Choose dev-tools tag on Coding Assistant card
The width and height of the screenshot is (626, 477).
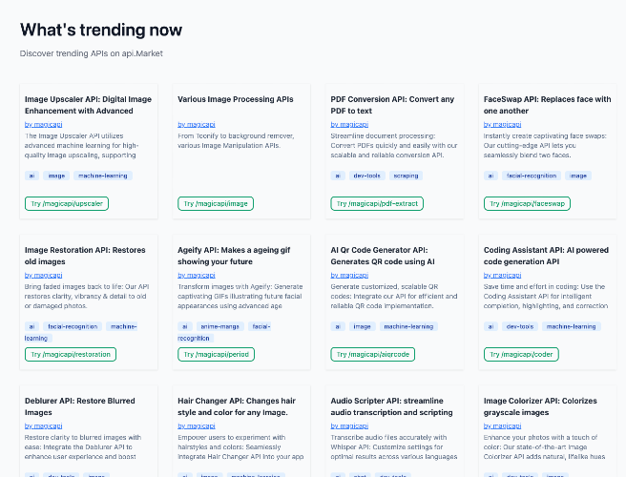[x=520, y=326]
